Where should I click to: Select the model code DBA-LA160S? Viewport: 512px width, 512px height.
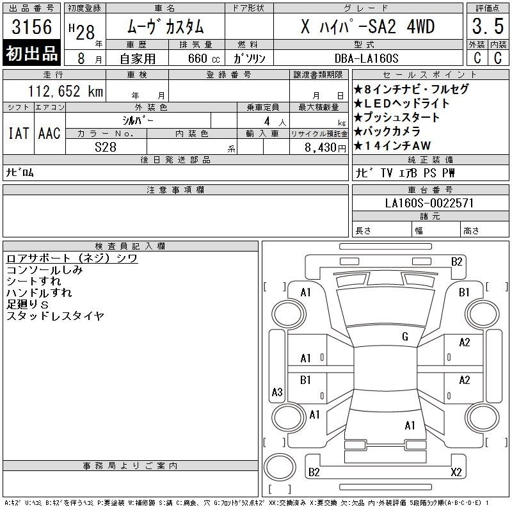(366, 58)
